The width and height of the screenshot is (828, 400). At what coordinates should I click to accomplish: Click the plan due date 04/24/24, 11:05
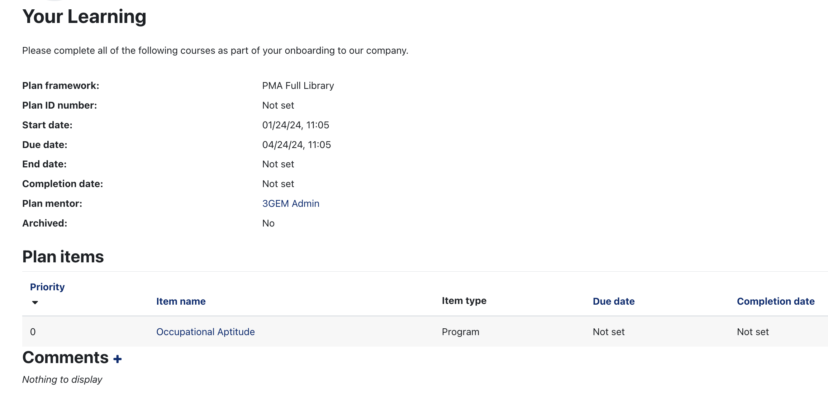click(296, 145)
